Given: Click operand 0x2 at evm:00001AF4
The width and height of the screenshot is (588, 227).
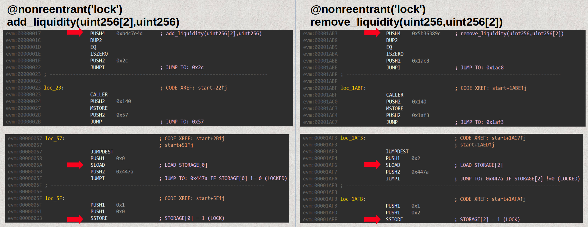Looking at the screenshot, I should (x=416, y=158).
